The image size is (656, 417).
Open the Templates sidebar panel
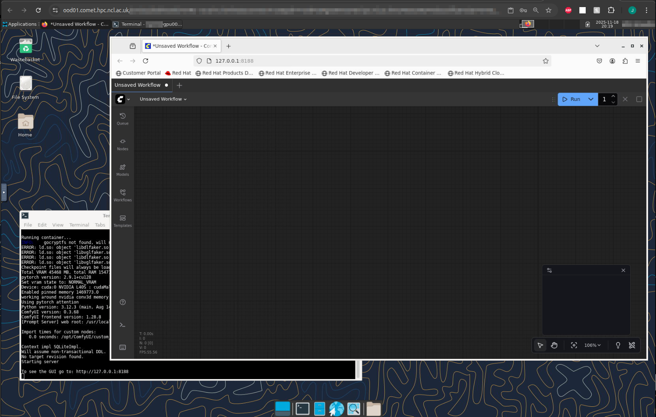tap(122, 221)
